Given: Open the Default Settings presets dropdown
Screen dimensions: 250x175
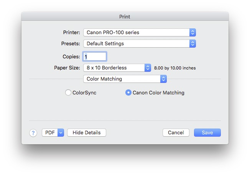Looking at the screenshot, I should (x=136, y=44).
